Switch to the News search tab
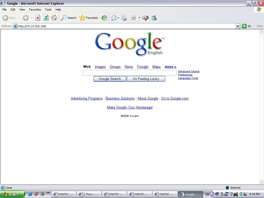Image resolution: width=264 pixels, height=198 pixels. tap(129, 67)
